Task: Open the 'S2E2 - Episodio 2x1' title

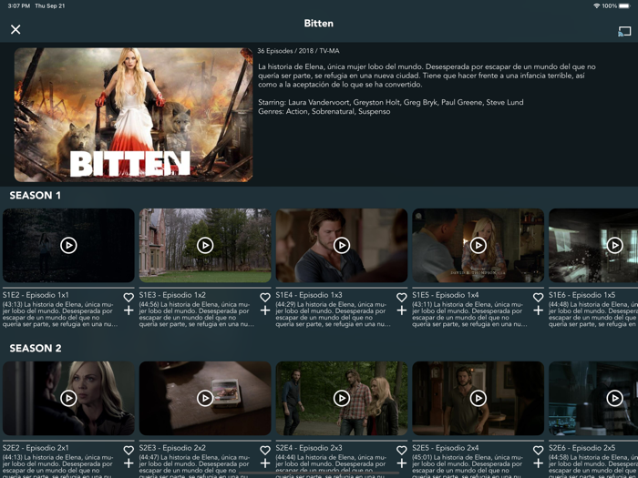Action: tap(36, 448)
